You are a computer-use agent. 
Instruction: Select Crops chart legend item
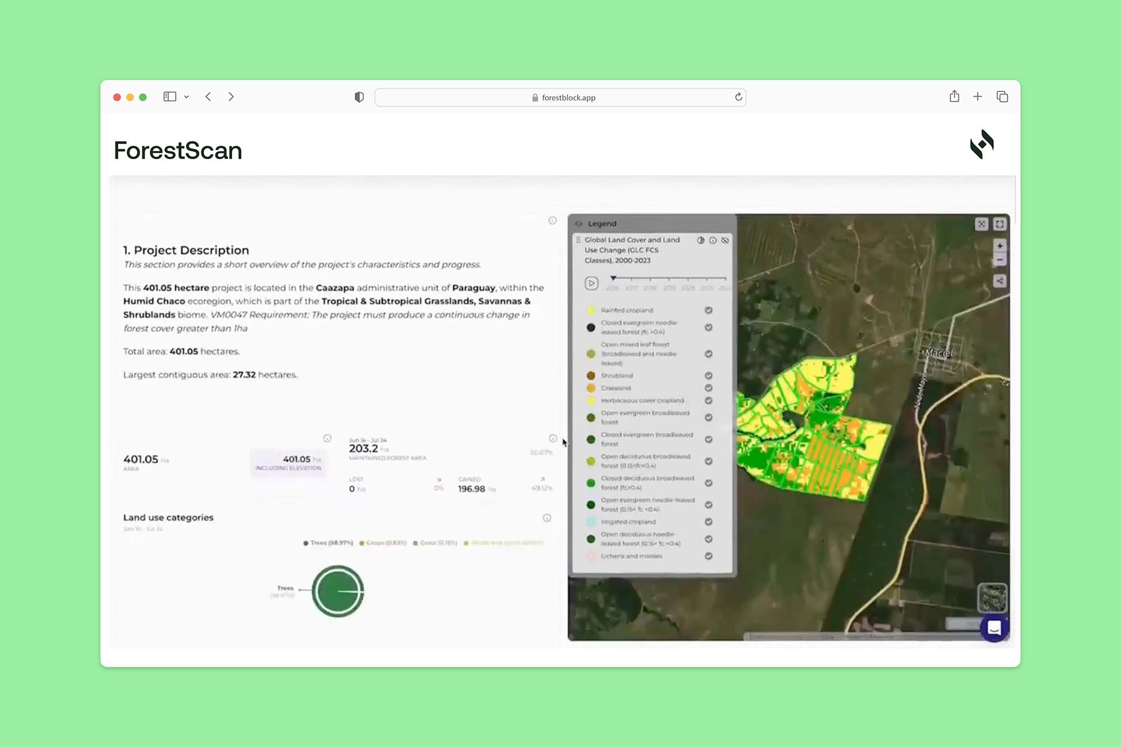[x=383, y=542]
